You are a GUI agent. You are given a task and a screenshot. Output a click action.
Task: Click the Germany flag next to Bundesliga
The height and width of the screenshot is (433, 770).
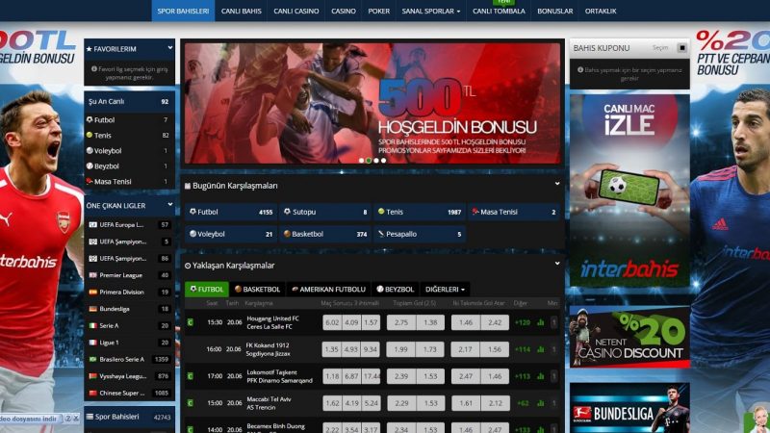pos(92,309)
